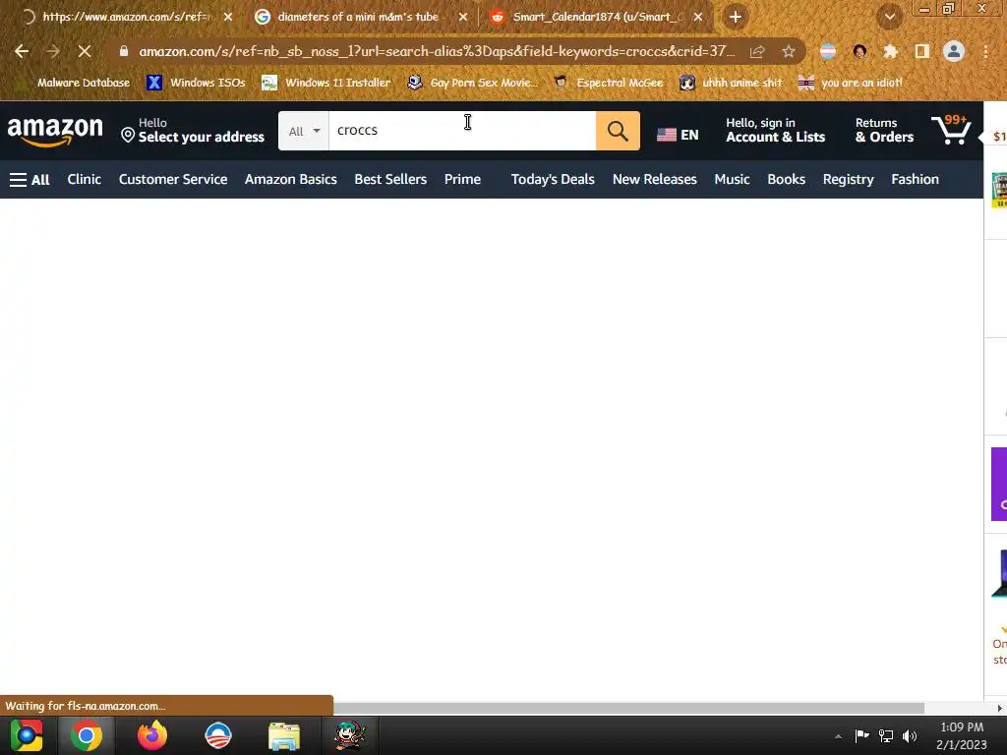Open the tab search chevron dropdown

889,17
